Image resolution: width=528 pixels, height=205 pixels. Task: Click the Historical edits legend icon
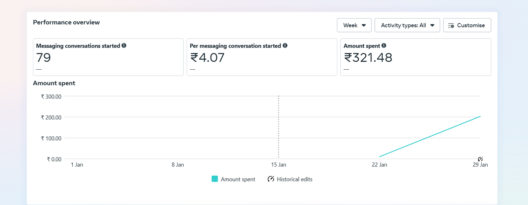[x=271, y=179]
